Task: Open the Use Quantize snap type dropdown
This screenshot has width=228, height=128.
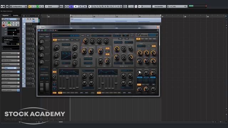Action: click(x=159, y=6)
